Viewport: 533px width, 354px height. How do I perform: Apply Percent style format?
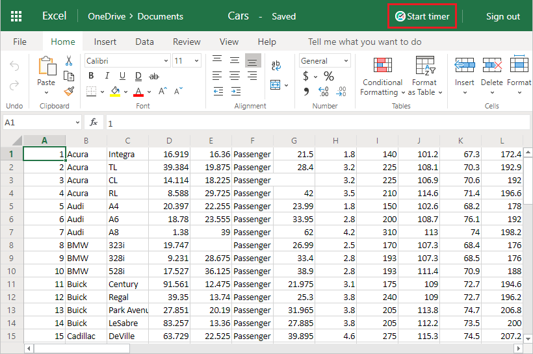tap(328, 76)
